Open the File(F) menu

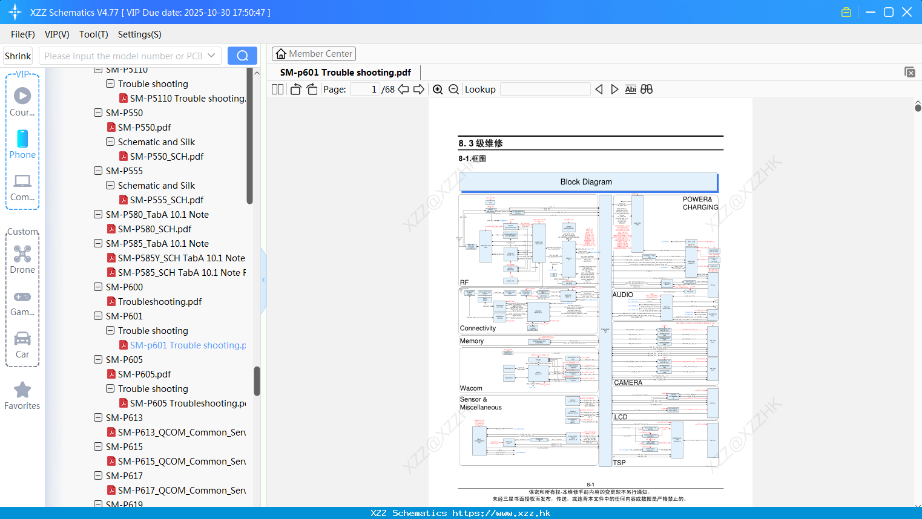(23, 34)
